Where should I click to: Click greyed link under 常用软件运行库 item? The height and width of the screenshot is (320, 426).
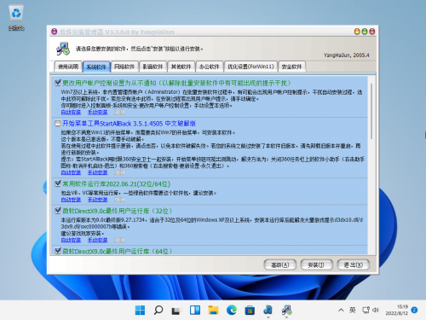[x=119, y=200]
